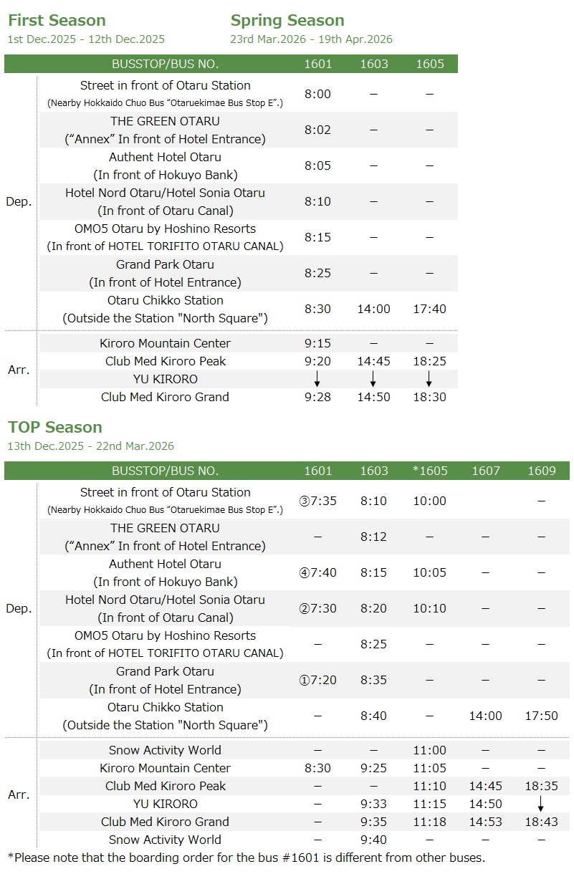Click the circled ② 7:30 departure time

(317, 608)
